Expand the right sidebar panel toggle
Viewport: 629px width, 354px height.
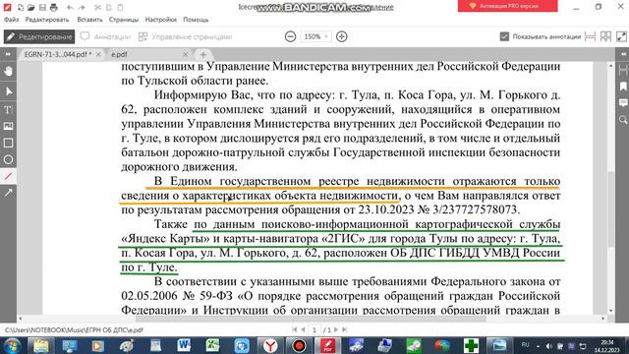point(623,54)
